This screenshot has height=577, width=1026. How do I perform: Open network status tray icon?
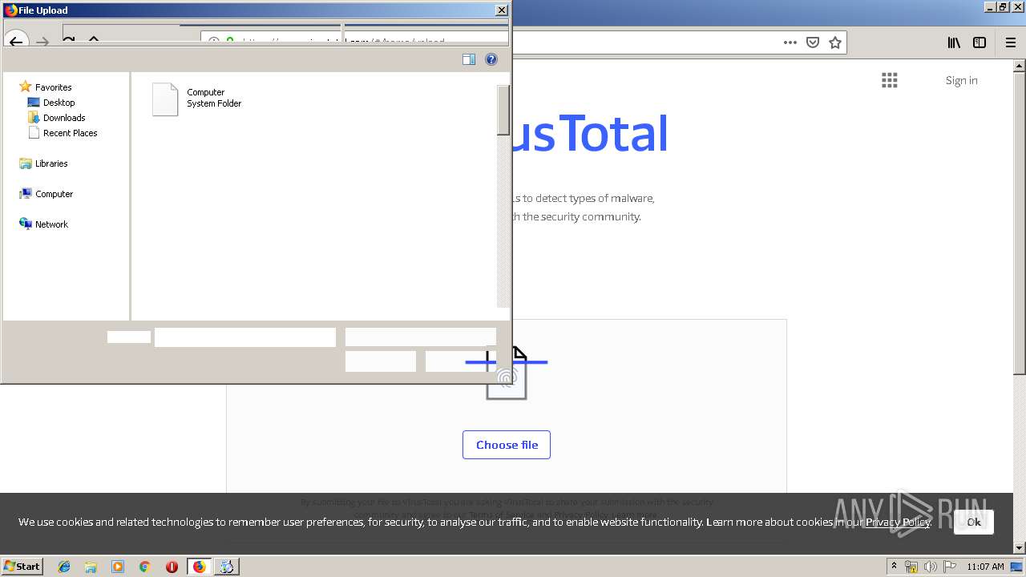tap(911, 567)
